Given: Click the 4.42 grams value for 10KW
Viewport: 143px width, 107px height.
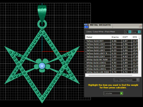Looking at the screenshot, I should coord(114,66).
